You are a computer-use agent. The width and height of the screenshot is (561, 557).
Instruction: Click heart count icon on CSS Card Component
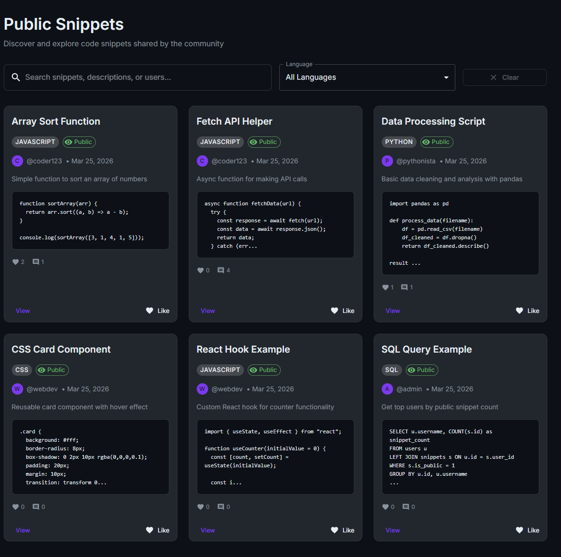[16, 507]
